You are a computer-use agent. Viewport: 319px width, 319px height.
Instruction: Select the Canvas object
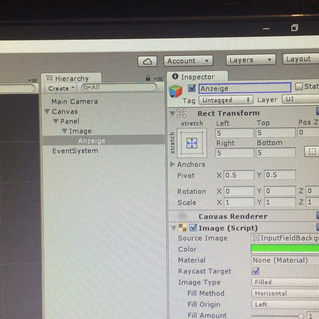64,112
